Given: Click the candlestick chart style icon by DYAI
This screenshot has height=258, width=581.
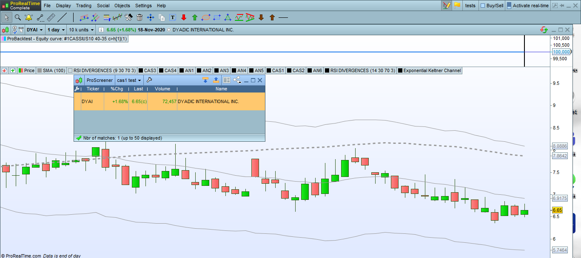Looking at the screenshot, I should tap(5, 30).
